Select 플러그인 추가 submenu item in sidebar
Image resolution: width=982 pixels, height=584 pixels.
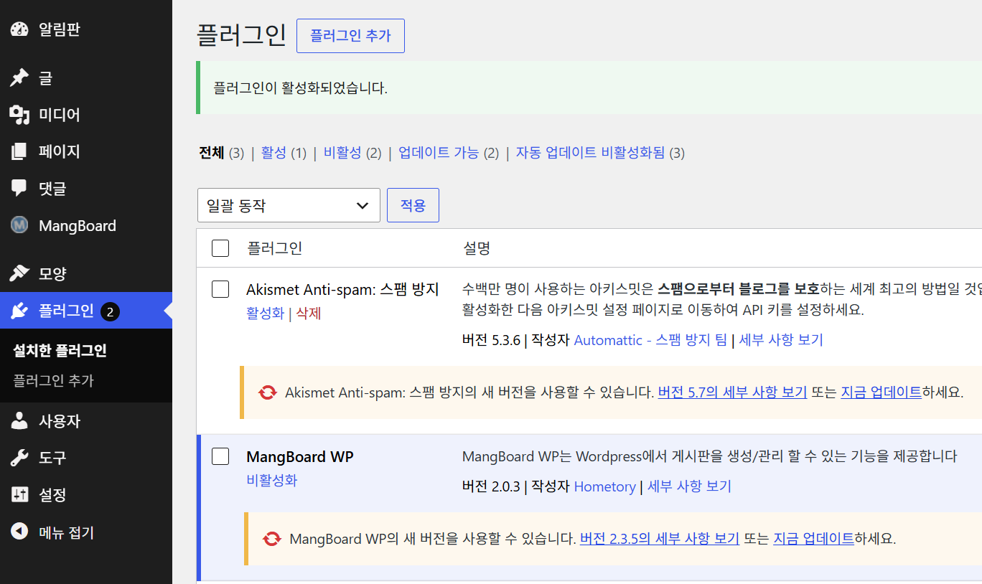(54, 380)
